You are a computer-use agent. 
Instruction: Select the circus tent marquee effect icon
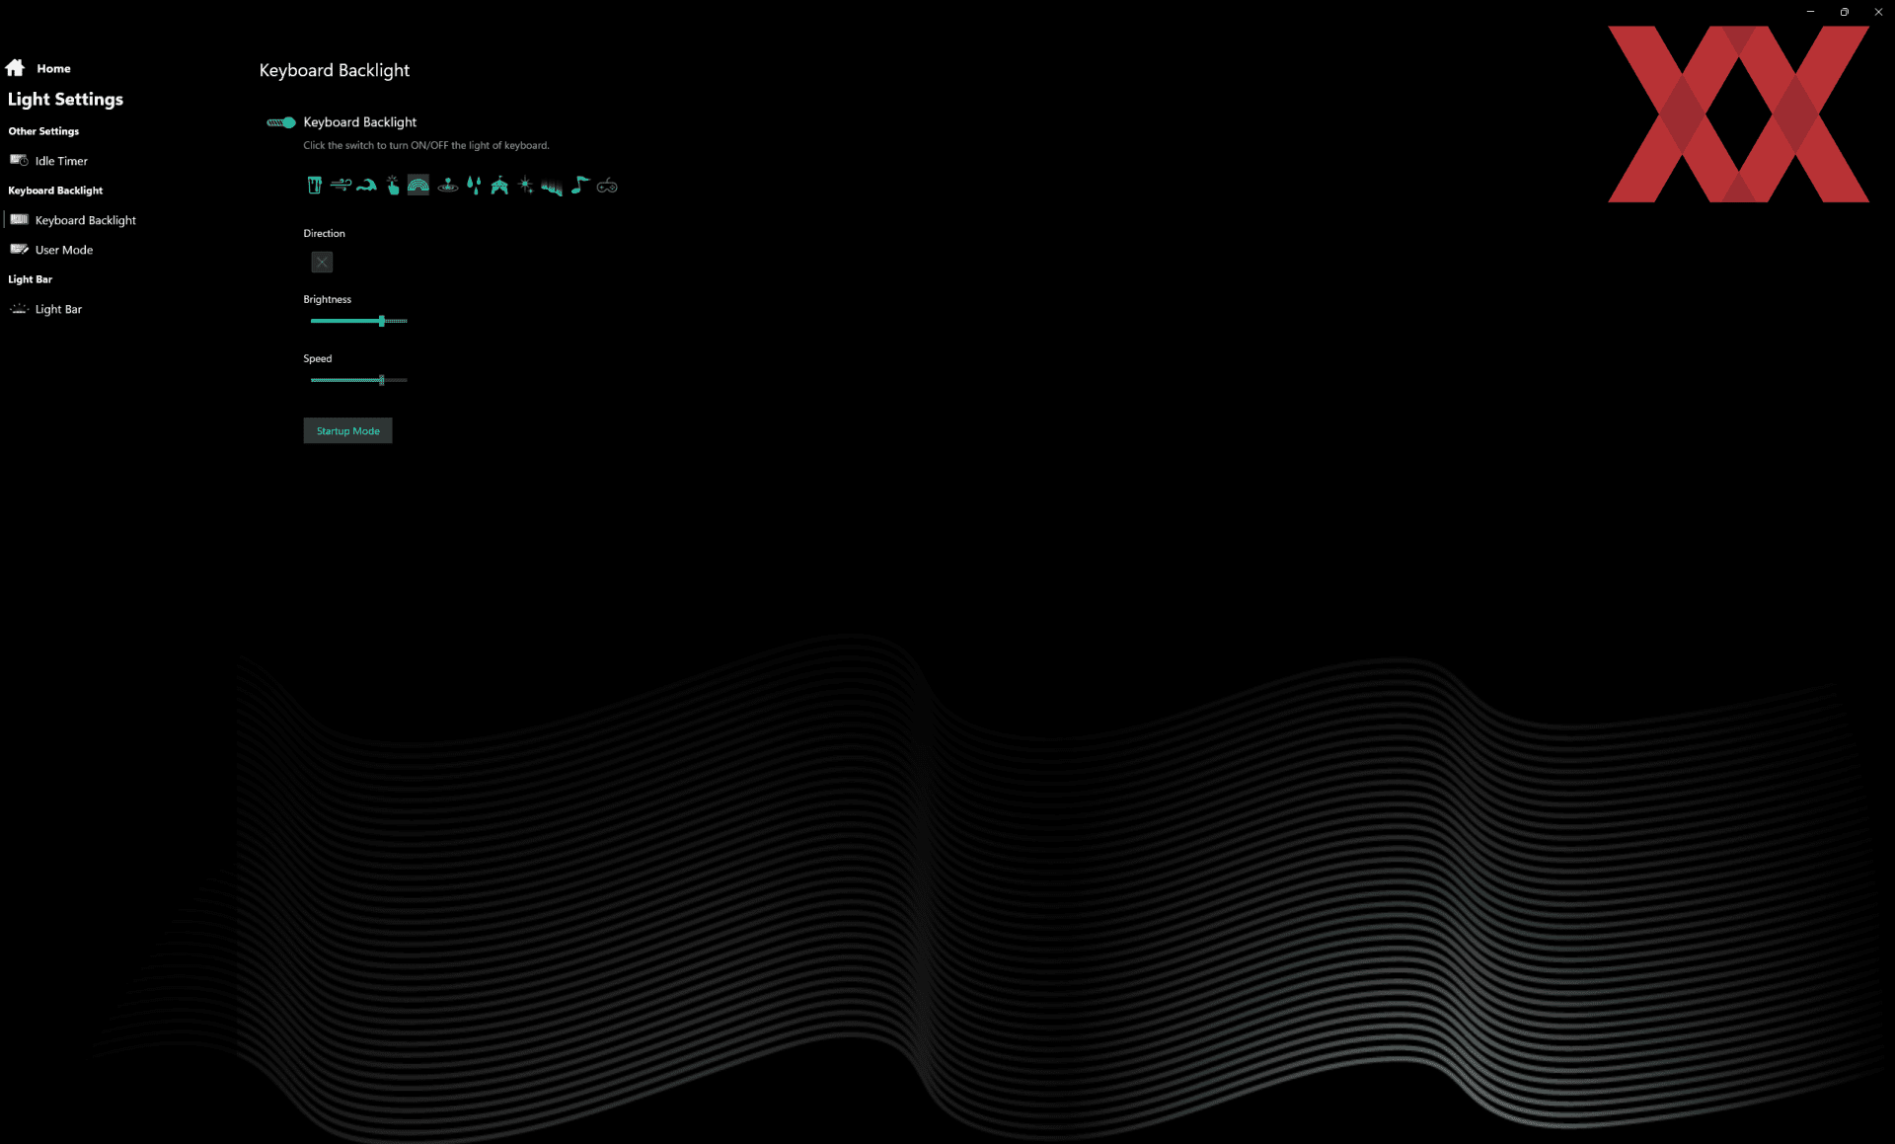pyautogui.click(x=499, y=186)
